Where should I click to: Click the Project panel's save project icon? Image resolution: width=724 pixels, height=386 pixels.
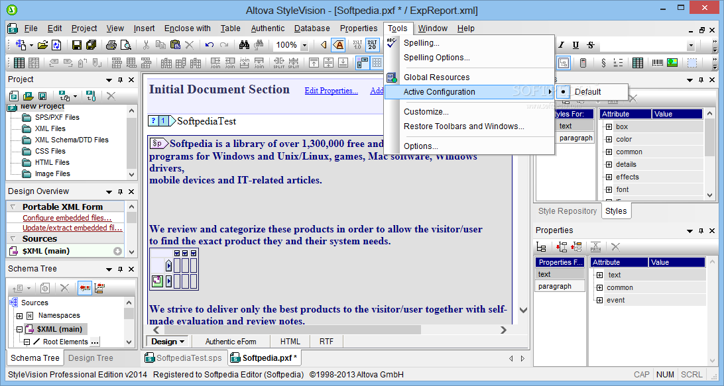(x=42, y=96)
